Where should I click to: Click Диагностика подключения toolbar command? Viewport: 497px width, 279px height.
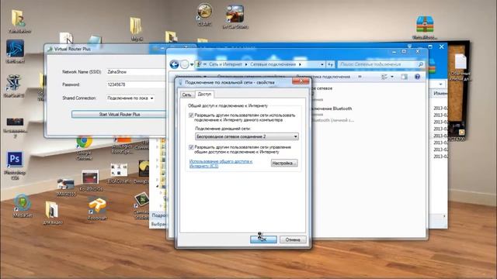(x=323, y=77)
